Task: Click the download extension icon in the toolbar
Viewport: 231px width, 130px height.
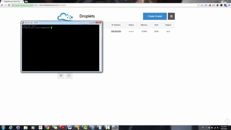Action: click(x=202, y=5)
